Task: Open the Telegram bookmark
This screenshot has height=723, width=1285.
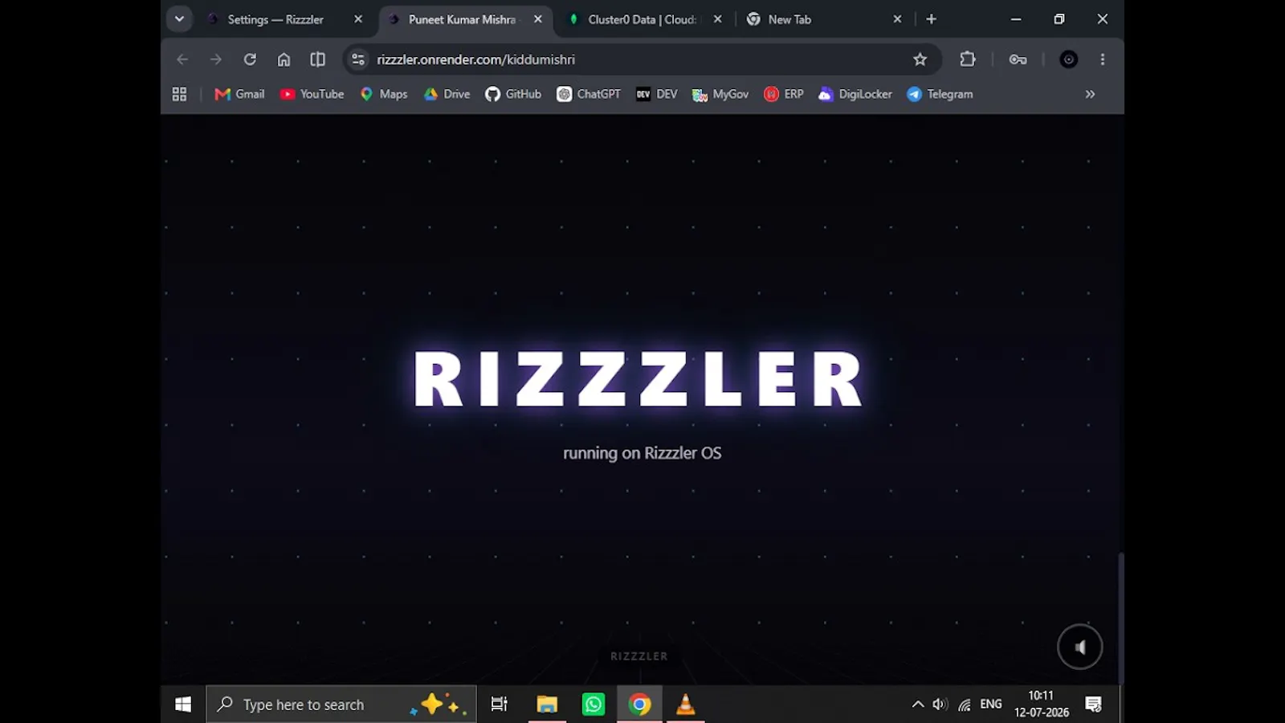Action: pos(940,94)
